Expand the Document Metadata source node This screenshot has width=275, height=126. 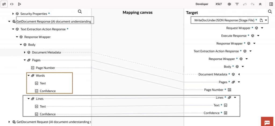(x=25, y=52)
